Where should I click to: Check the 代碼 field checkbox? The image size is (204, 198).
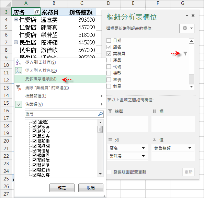[109, 67]
